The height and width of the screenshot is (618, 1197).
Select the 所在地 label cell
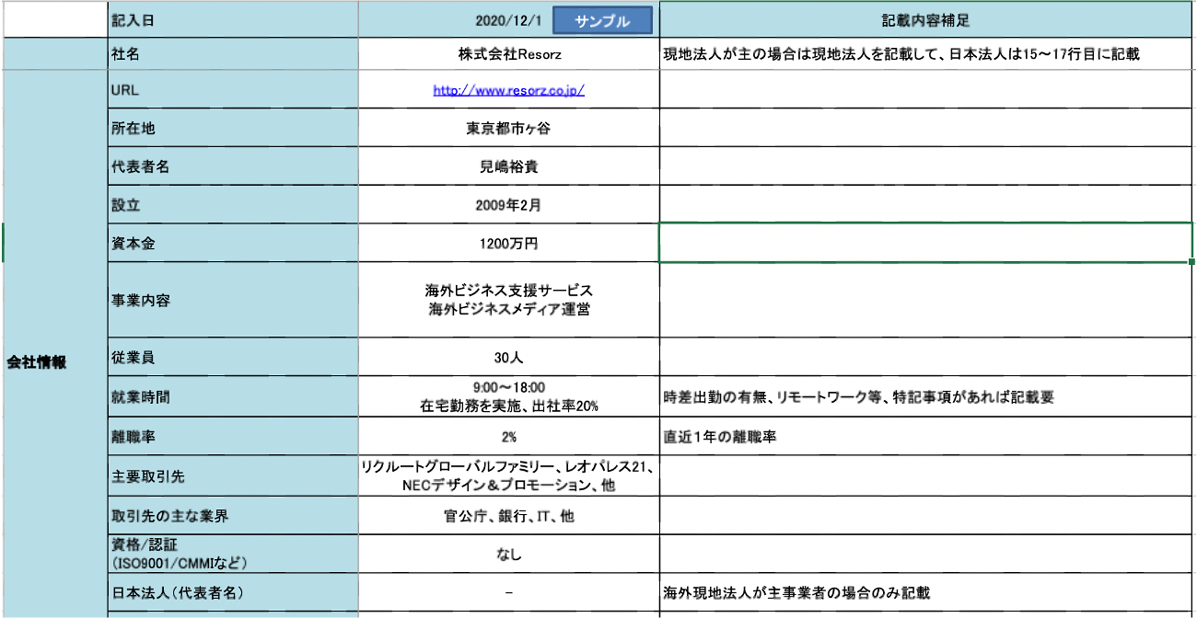[232, 129]
